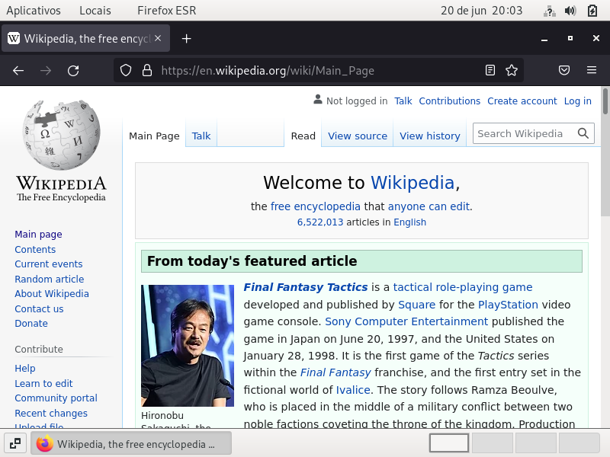The image size is (610, 457).
Task: Click the 6,522,013 articles count link
Action: (320, 222)
